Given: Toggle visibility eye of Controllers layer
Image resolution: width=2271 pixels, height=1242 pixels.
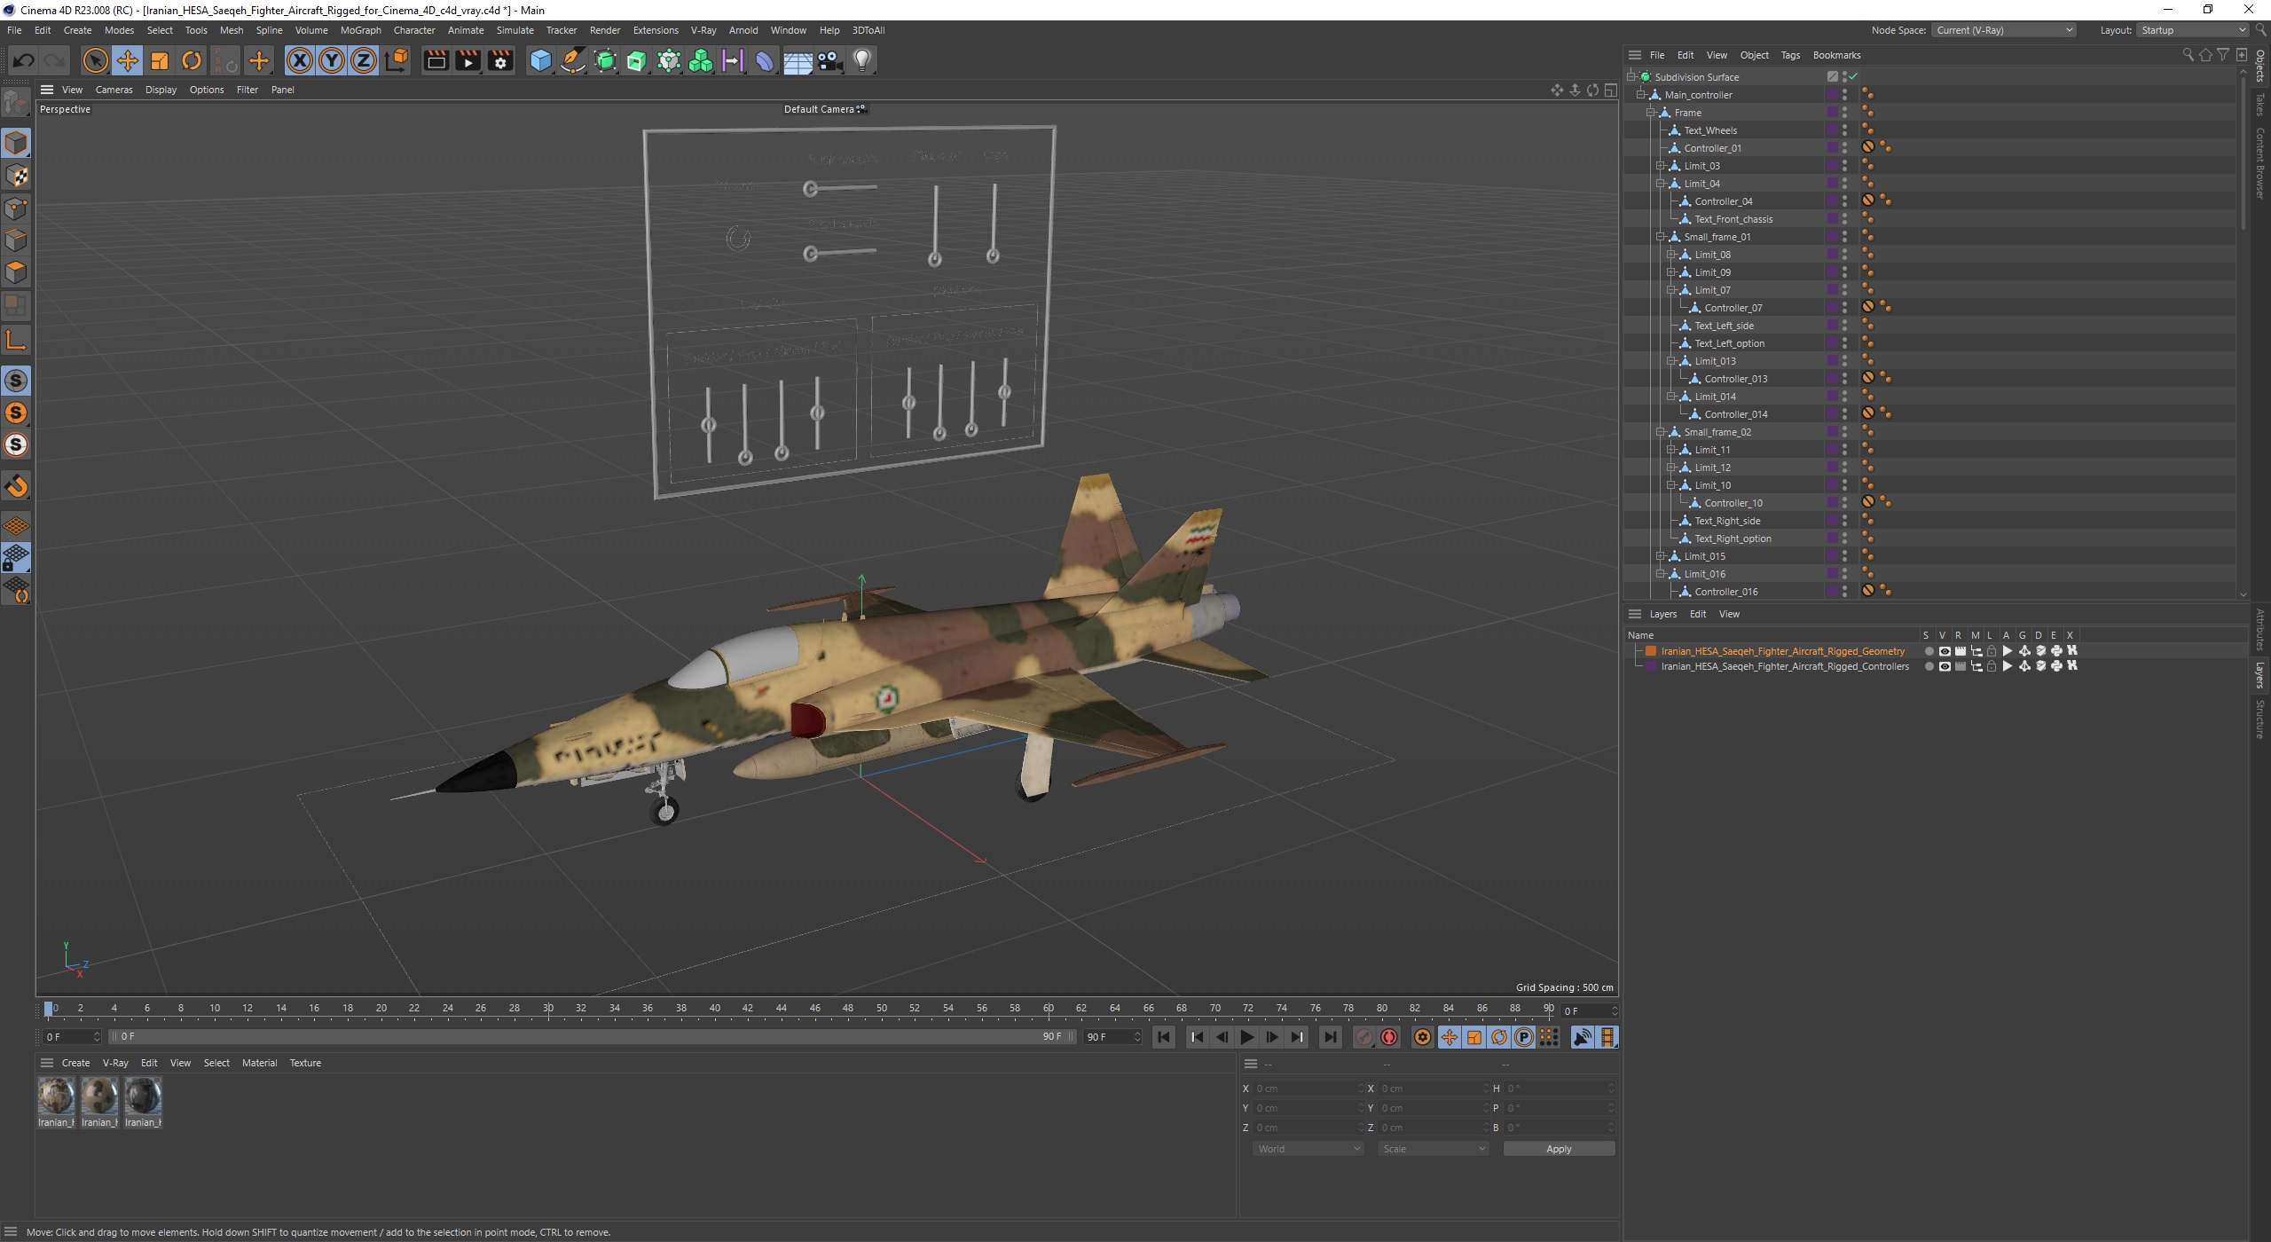Looking at the screenshot, I should point(1945,666).
